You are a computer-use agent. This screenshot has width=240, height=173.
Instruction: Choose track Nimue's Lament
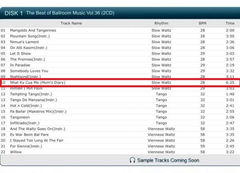[x=24, y=42]
